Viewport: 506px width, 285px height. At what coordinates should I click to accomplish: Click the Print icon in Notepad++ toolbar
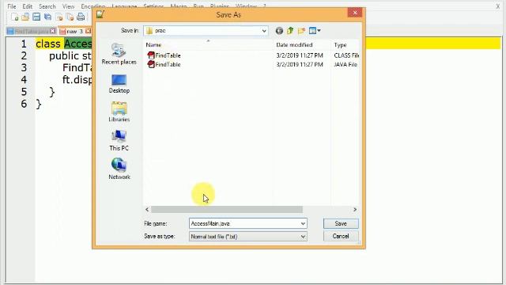[81, 17]
